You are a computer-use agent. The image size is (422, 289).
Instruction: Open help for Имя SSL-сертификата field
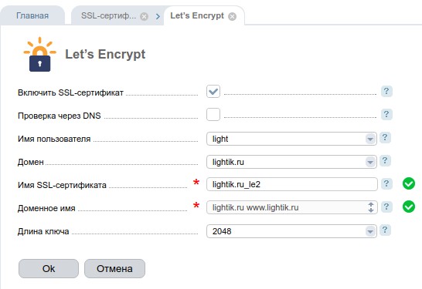386,184
